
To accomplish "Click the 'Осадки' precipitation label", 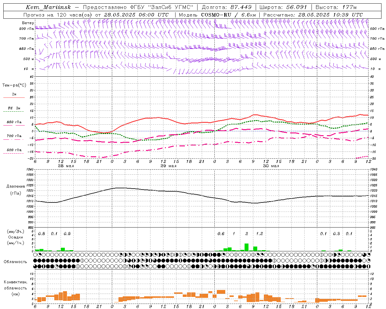I will click(15, 237).
